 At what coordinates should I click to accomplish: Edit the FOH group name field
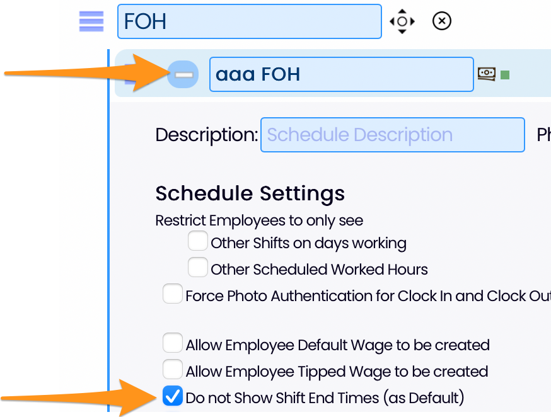pyautogui.click(x=250, y=21)
